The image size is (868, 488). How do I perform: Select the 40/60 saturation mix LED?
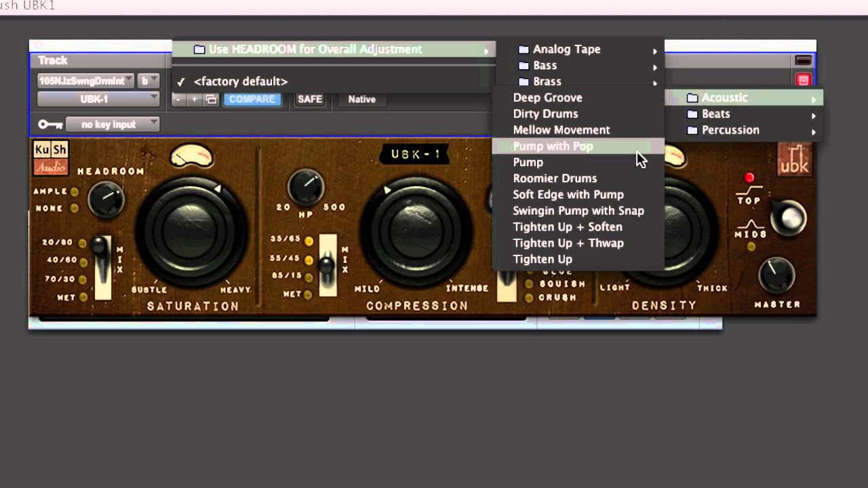[82, 261]
